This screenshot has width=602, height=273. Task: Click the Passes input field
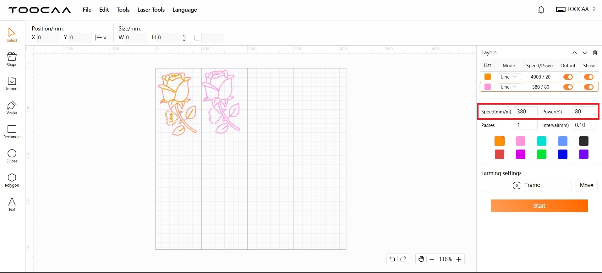526,125
